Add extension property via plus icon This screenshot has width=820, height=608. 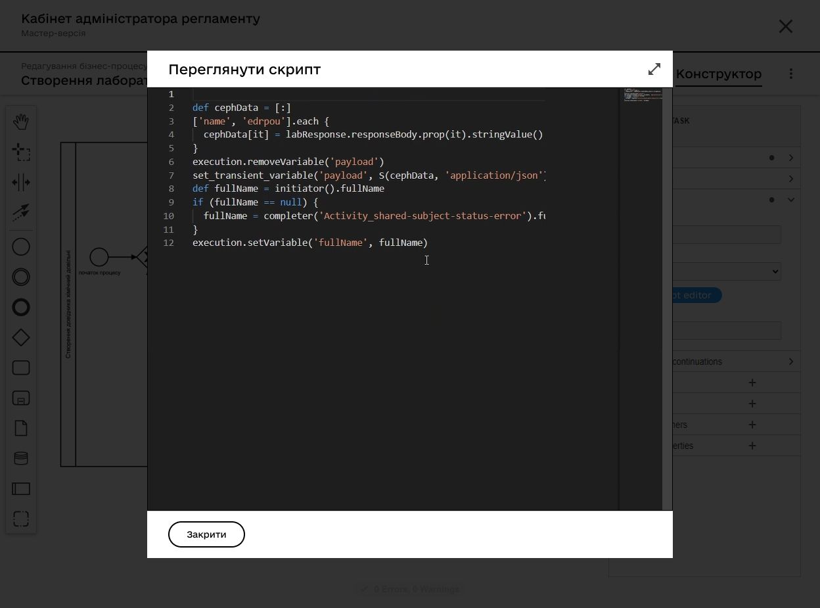click(752, 446)
